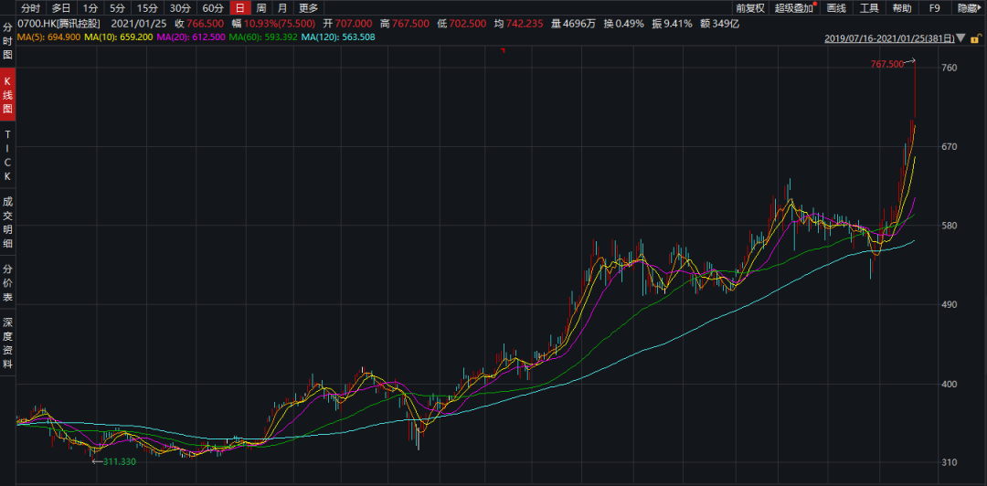Click the MA(120): 563.508 indicator label
This screenshot has width=987, height=486.
pyautogui.click(x=336, y=37)
